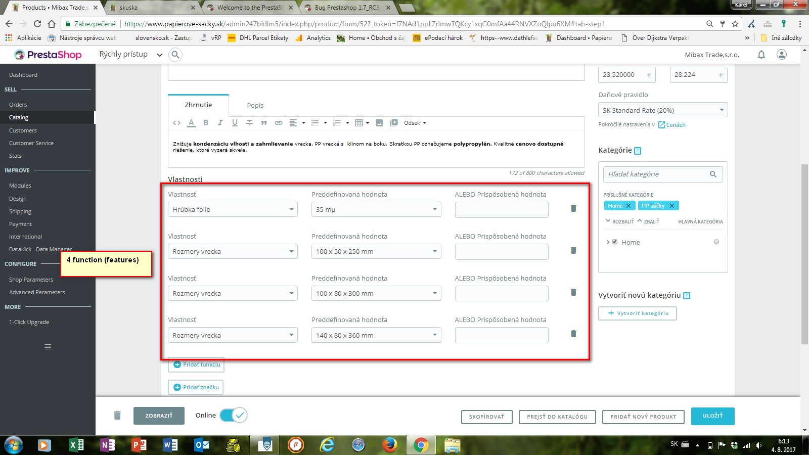The width and height of the screenshot is (809, 455).
Task: Click ROZBALIŤ to expand categories
Action: (620, 221)
